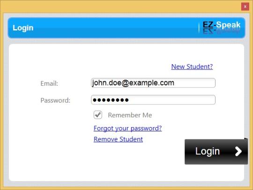The width and height of the screenshot is (253, 190).
Task: Open the New Student? link
Action: 192,67
